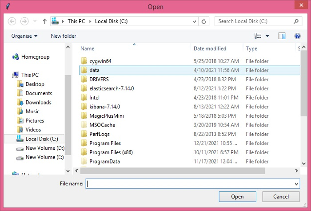Open Videos in the navigation pane

[29, 130]
